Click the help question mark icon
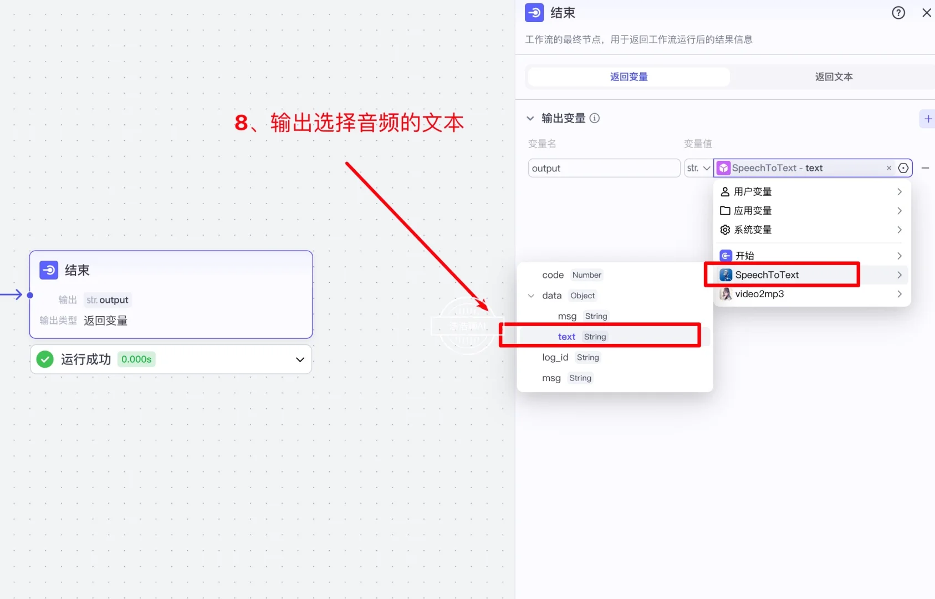The width and height of the screenshot is (935, 599). pyautogui.click(x=897, y=12)
